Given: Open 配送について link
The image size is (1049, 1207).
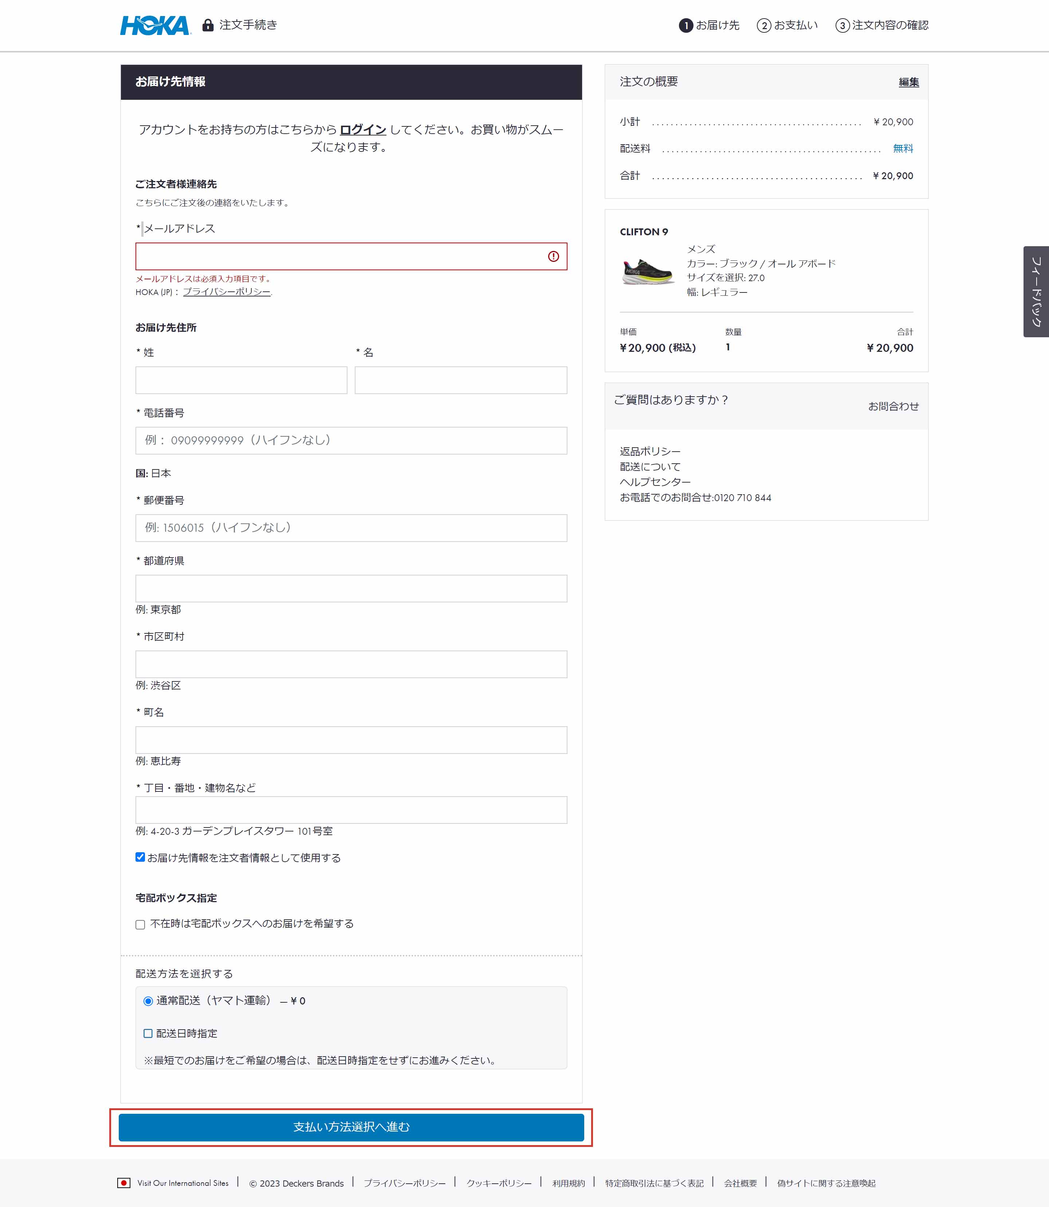Looking at the screenshot, I should click(650, 467).
